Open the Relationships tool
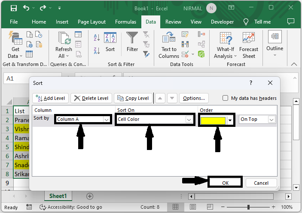This screenshot has height=213, width=302. tap(201, 45)
